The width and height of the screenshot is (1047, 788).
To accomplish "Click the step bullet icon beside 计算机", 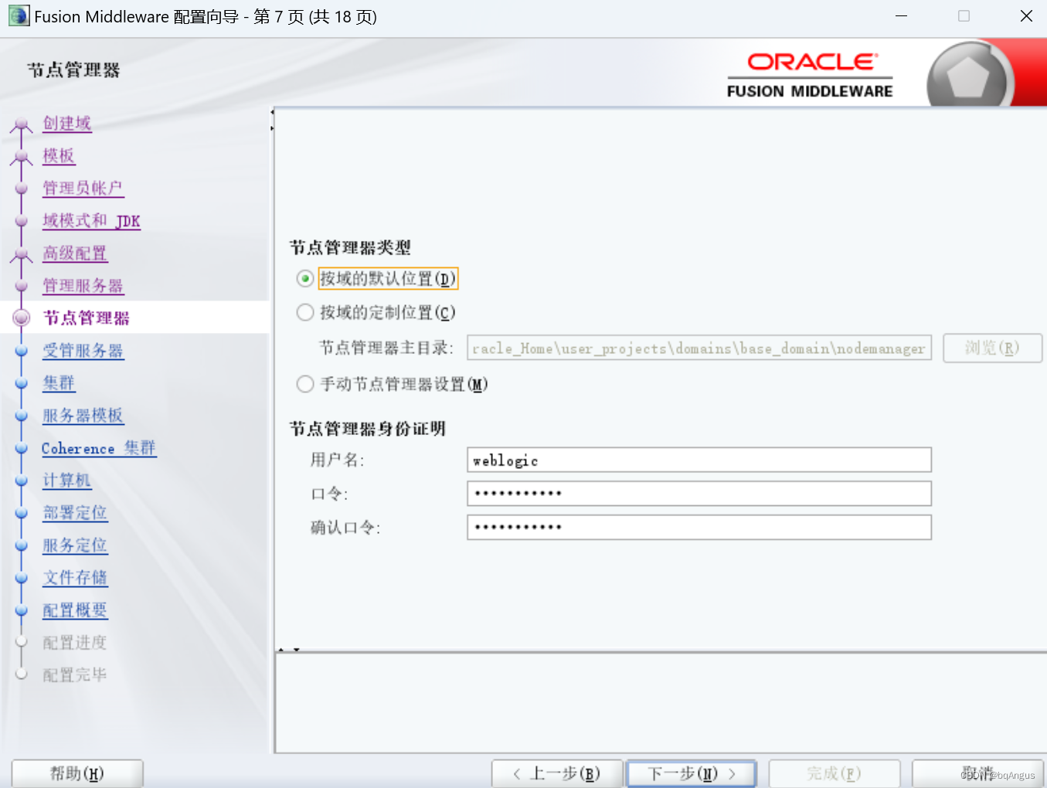I will tap(22, 481).
